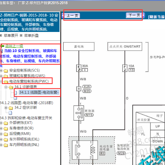Expand the 后视镜(RMR) node
The image size is (165, 165).
coord(1,134)
